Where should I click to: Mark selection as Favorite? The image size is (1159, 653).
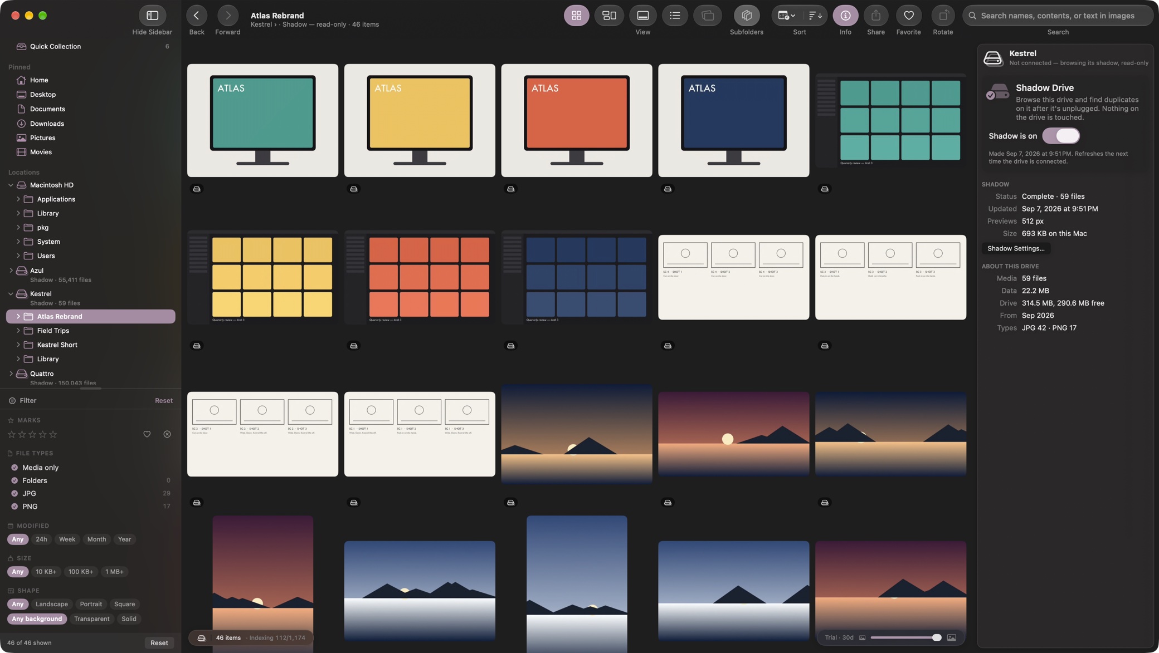click(908, 16)
